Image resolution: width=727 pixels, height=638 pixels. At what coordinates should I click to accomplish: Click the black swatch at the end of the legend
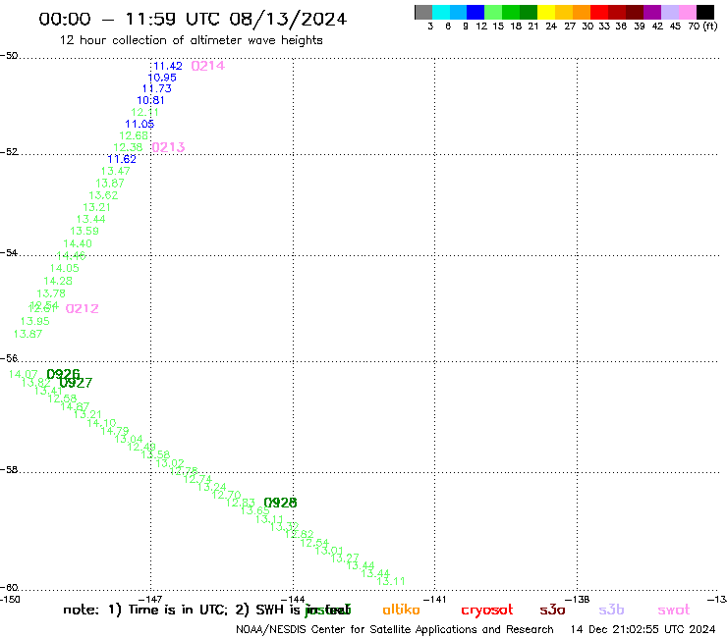(705, 12)
